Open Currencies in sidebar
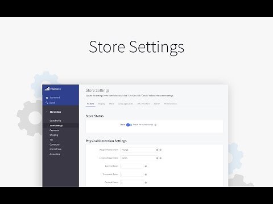 tap(55, 144)
